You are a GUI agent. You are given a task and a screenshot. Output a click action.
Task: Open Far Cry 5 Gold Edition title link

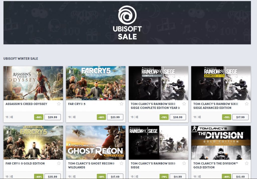[x=25, y=163]
